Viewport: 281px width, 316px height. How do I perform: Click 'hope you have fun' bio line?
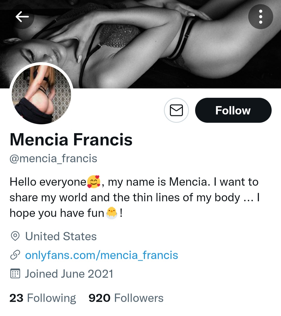coord(57,213)
